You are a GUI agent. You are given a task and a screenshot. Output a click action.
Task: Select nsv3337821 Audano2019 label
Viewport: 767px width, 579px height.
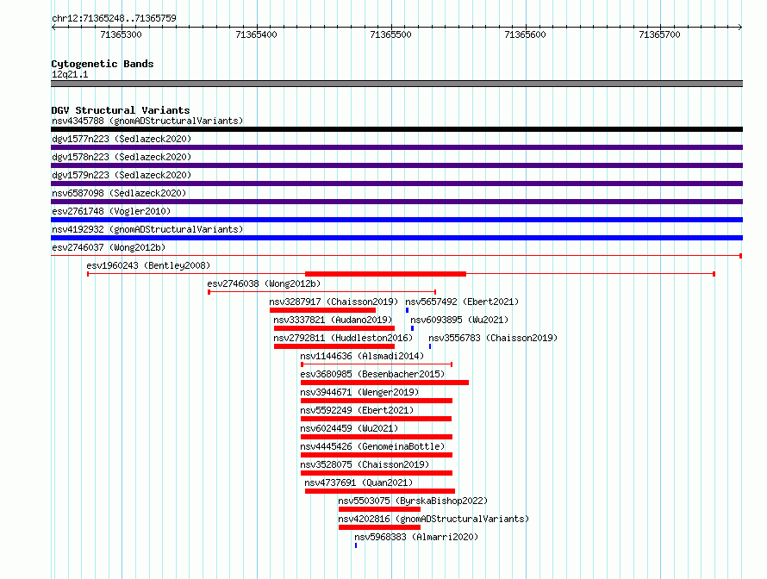click(x=333, y=320)
